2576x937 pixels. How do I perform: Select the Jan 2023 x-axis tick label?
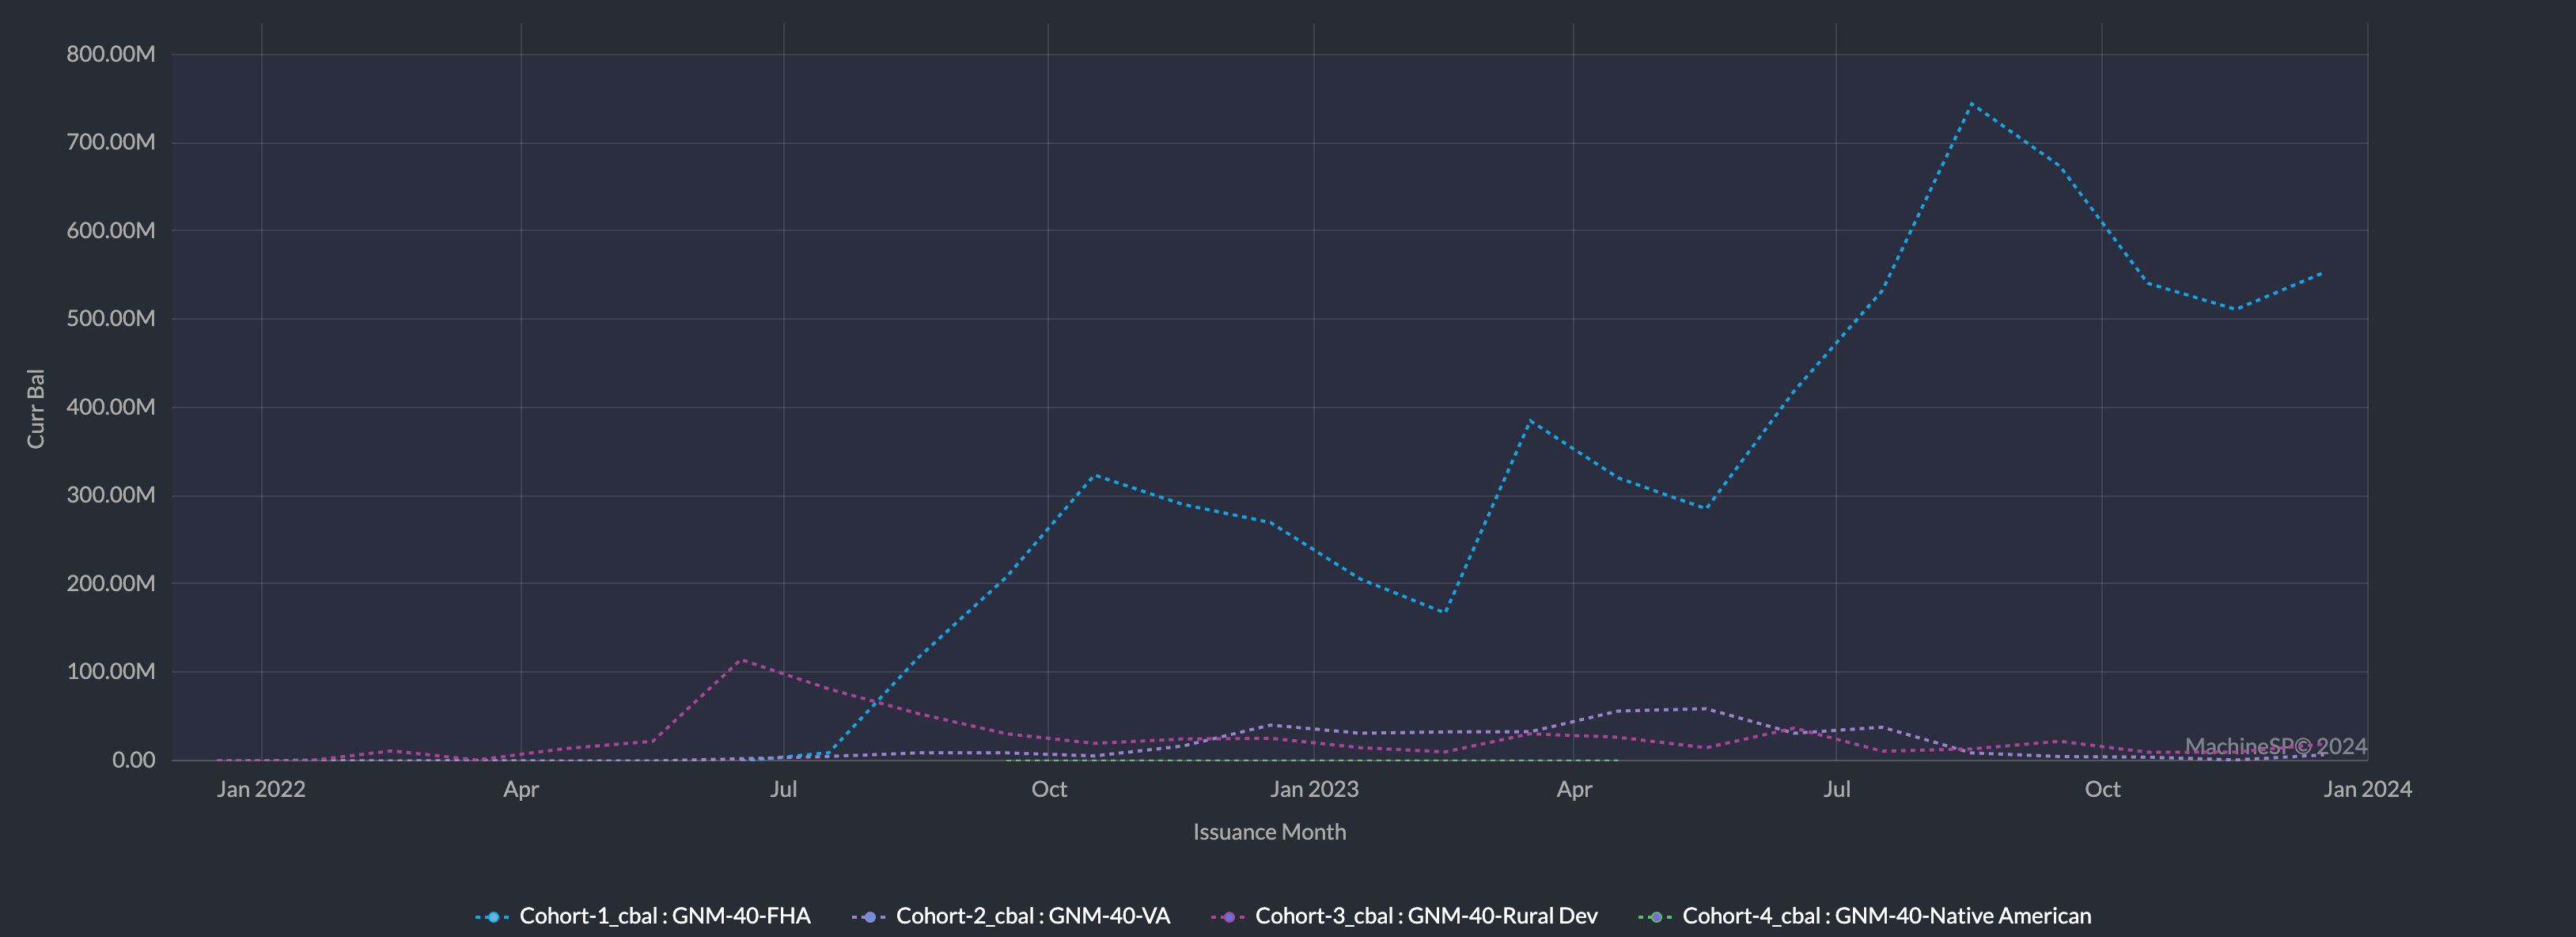pos(1314,789)
